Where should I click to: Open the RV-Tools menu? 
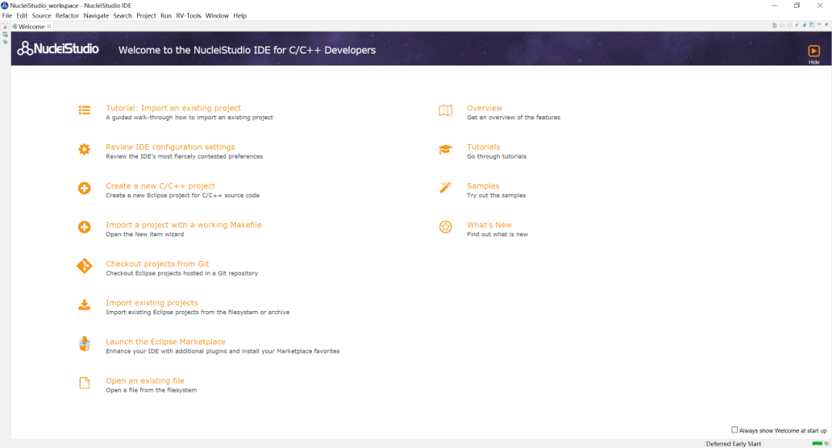[189, 16]
